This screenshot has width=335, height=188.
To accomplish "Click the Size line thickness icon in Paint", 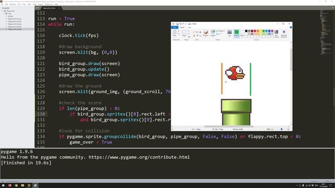I will [x=229, y=32].
